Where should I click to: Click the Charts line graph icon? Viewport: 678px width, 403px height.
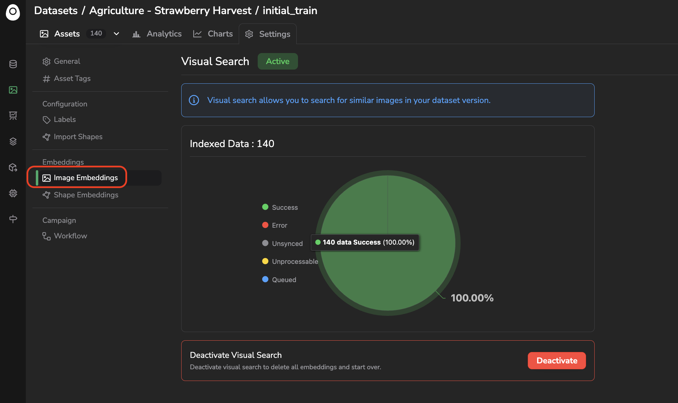pos(197,34)
